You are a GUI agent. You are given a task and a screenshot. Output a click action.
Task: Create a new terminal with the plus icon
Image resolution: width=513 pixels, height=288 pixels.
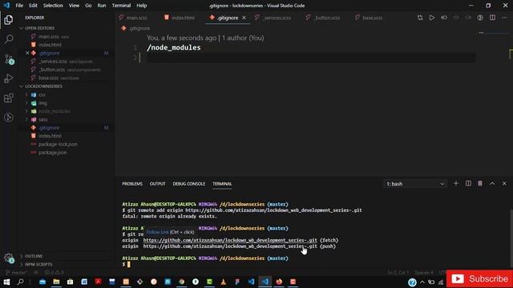tap(456, 183)
